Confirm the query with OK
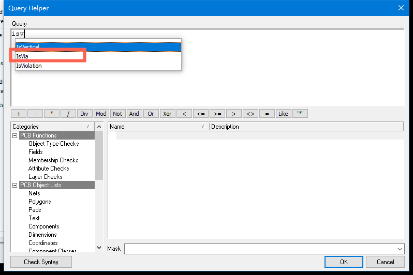 [344, 262]
